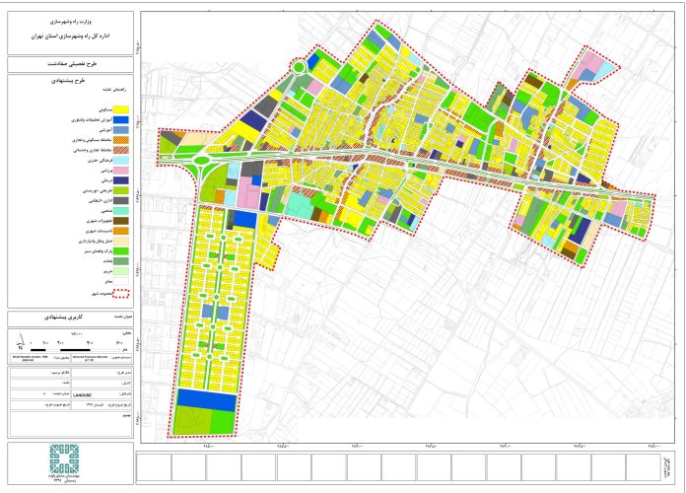Select the mint religious legend swatch
This screenshot has height=493, width=686.
[121, 211]
